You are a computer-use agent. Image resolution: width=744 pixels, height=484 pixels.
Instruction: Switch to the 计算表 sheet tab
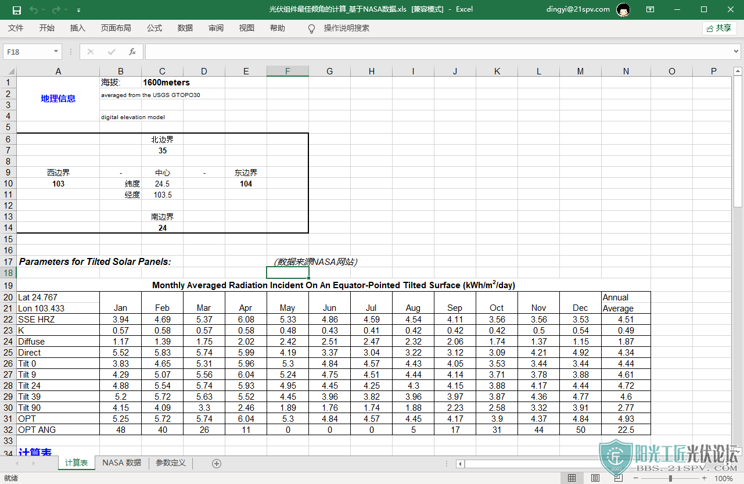[76, 463]
